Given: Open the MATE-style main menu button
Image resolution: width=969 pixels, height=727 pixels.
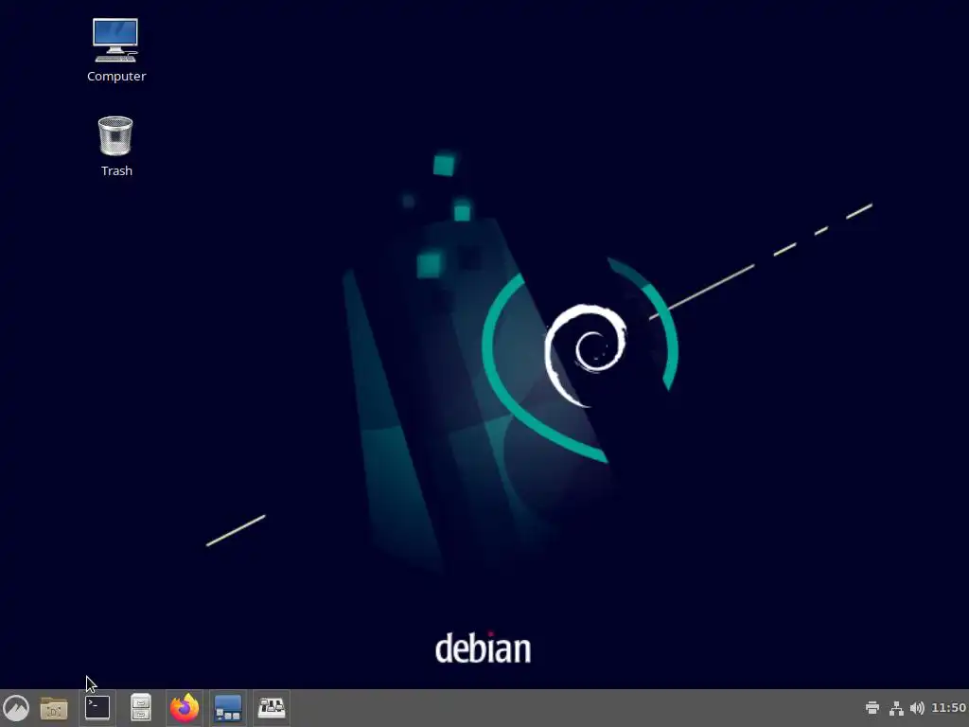Looking at the screenshot, I should [x=16, y=708].
